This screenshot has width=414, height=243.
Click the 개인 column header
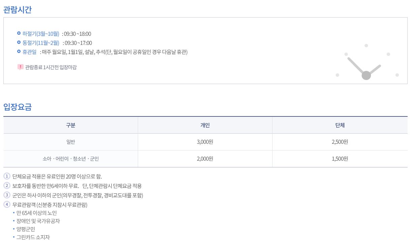click(x=205, y=125)
